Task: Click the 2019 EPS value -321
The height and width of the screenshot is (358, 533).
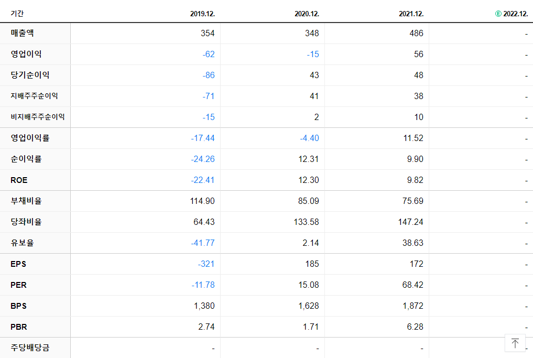Action: (206, 264)
